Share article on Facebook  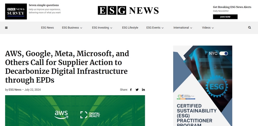point(131,90)
